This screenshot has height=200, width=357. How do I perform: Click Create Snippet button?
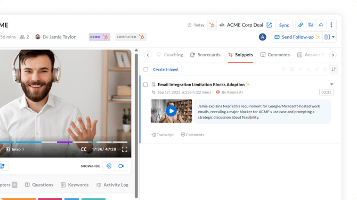[166, 69]
